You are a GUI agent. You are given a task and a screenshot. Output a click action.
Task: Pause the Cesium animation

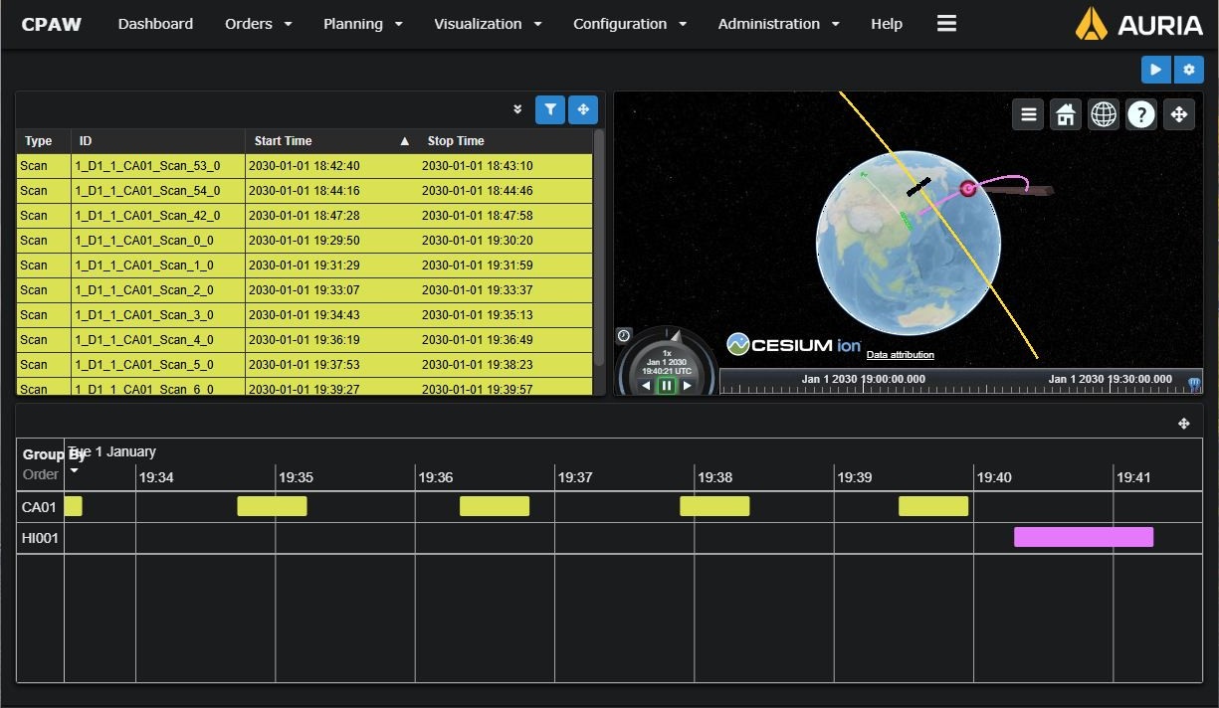[x=667, y=385]
